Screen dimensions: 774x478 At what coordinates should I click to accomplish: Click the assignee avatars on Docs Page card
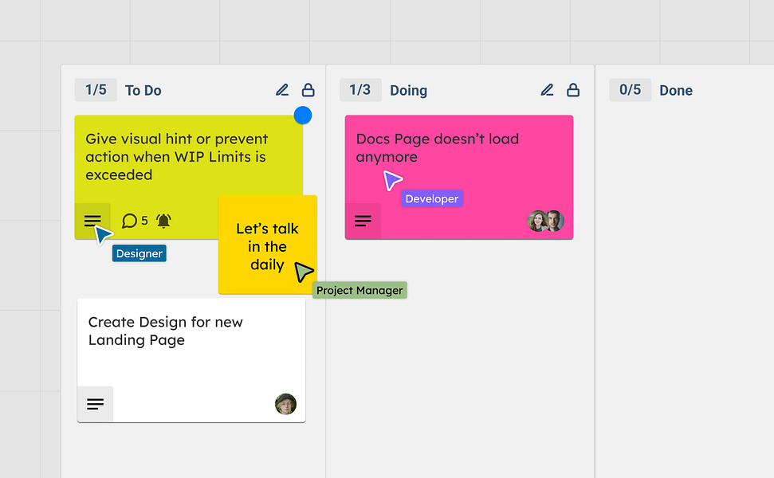[x=546, y=221]
